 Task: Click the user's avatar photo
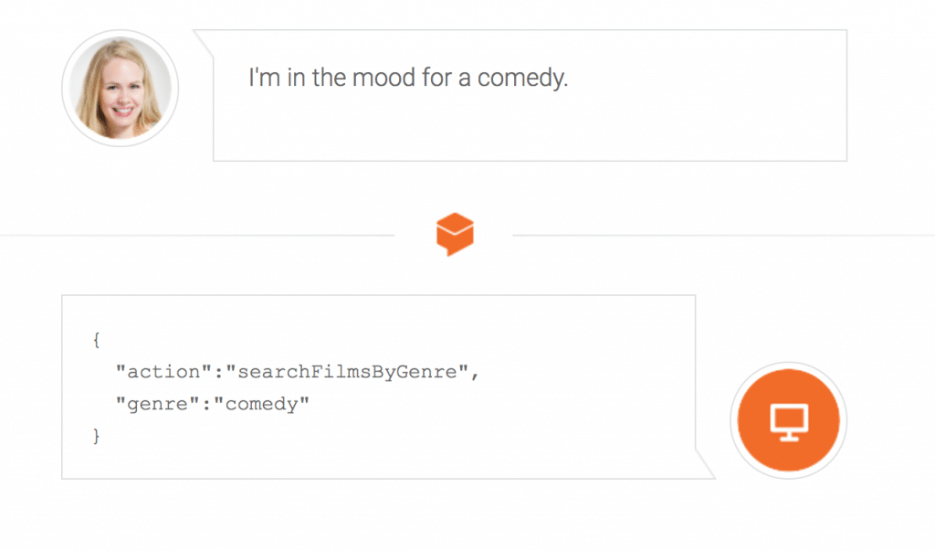[120, 88]
